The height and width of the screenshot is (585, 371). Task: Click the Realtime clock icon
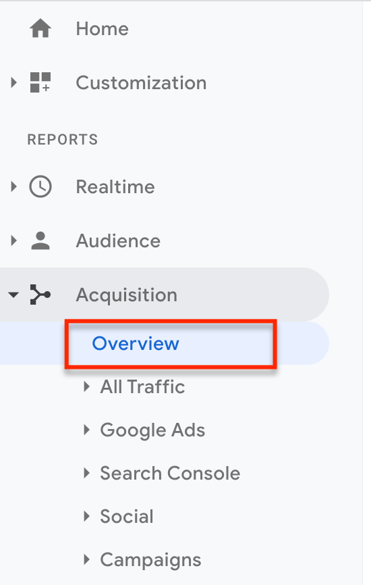tap(40, 186)
